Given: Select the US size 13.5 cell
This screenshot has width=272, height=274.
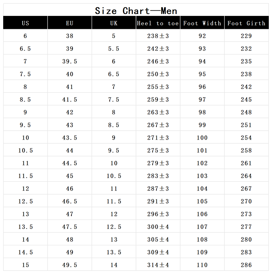Looking at the screenshot, I should [25, 227].
